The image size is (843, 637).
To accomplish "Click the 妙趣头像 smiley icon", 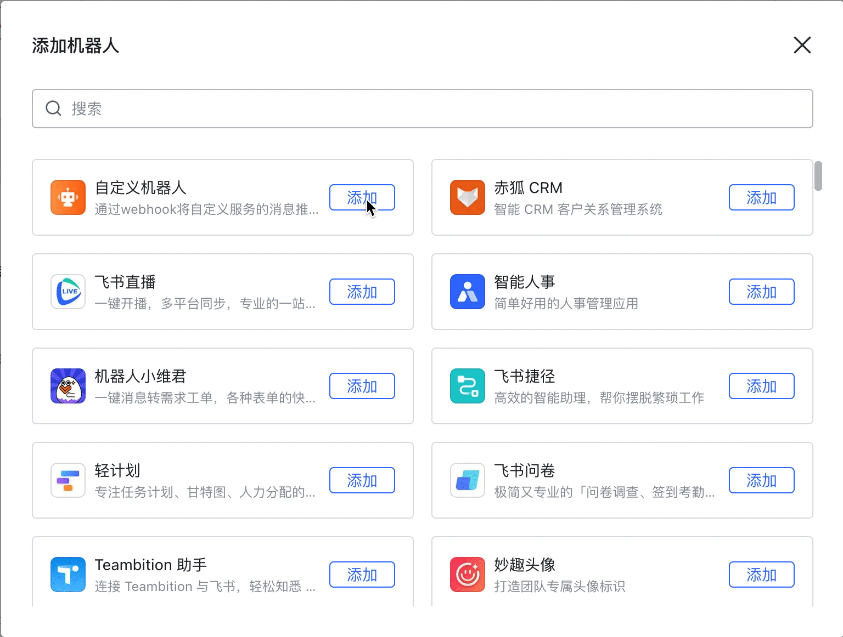I will pyautogui.click(x=467, y=575).
